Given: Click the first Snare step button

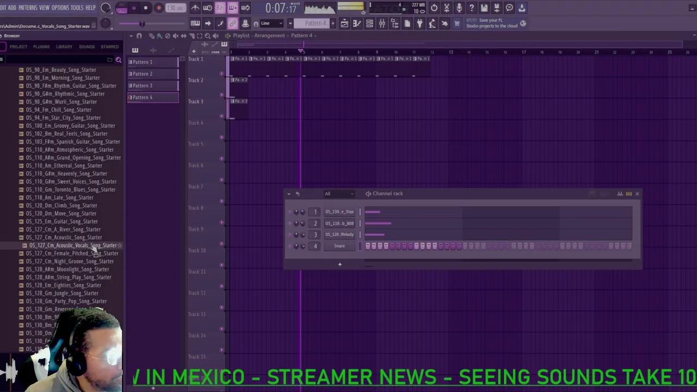Looking at the screenshot, I should point(368,246).
